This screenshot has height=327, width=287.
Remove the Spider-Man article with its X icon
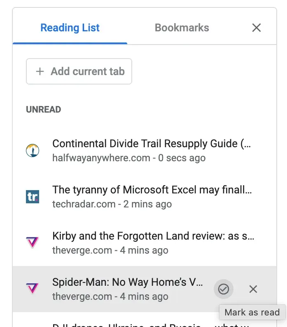pos(253,289)
